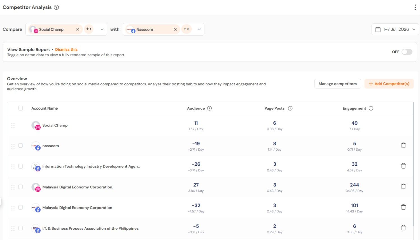Delete the nasscom competitor row
420x240 pixels.
click(403, 145)
